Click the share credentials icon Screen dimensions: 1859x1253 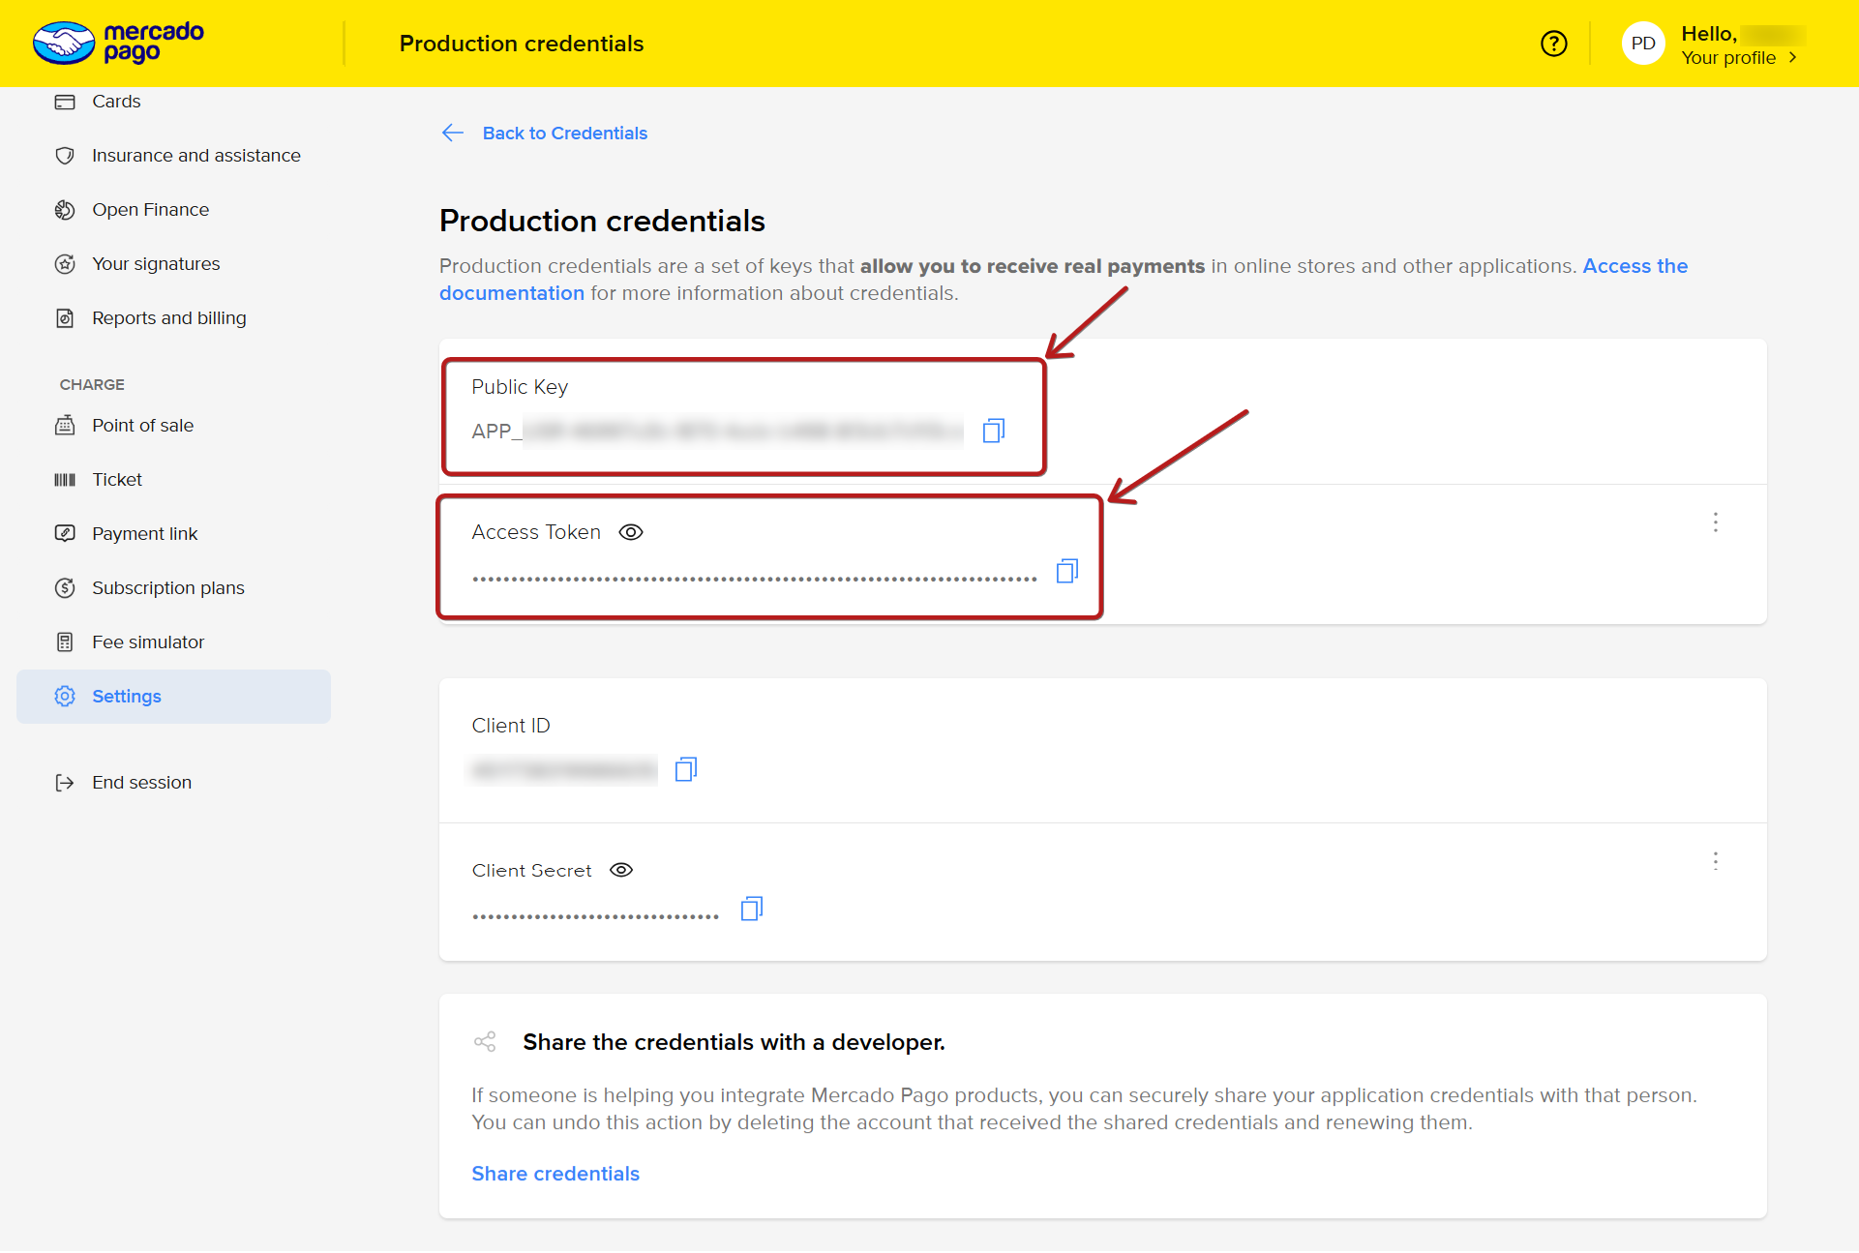[x=485, y=1041]
